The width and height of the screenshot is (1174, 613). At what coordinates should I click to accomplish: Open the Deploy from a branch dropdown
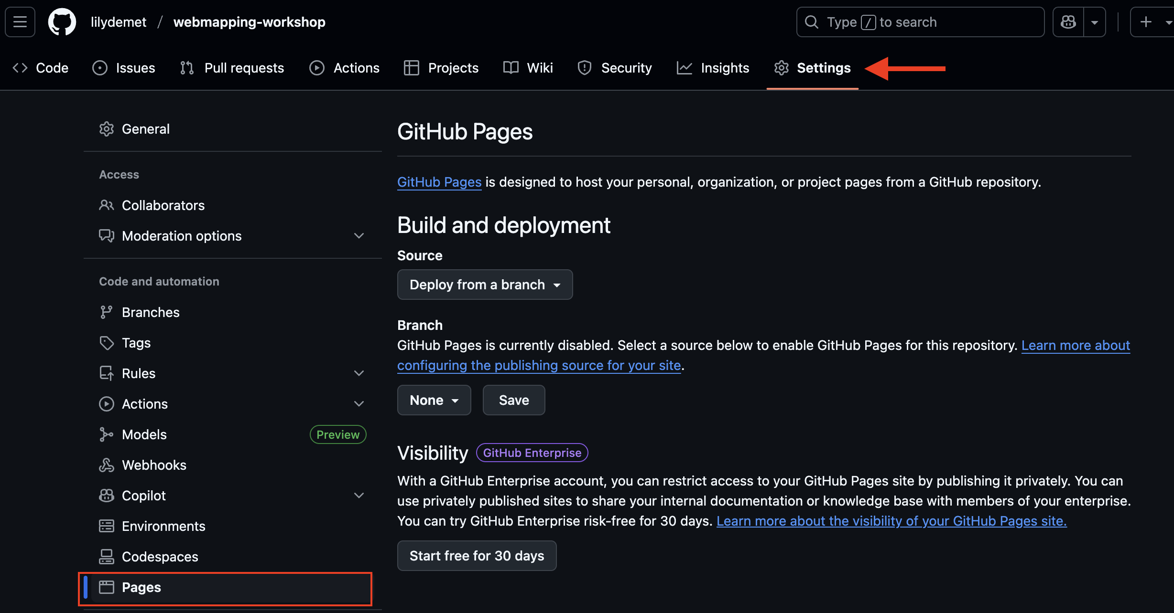tap(485, 285)
